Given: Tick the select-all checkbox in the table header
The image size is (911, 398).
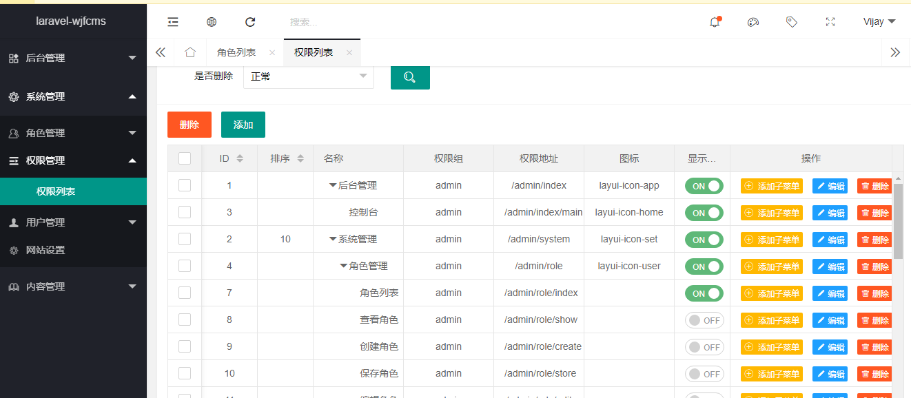Looking at the screenshot, I should click(185, 158).
